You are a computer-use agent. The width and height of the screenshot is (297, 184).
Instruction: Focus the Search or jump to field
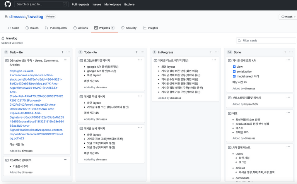pyautogui.click(x=41, y=4)
